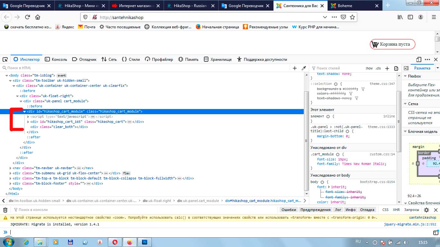Collapse the hikashop_cart_module div node
Screen dimensions: 440x247
click(25, 112)
